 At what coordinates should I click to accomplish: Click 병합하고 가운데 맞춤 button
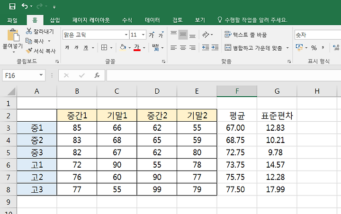point(253,48)
